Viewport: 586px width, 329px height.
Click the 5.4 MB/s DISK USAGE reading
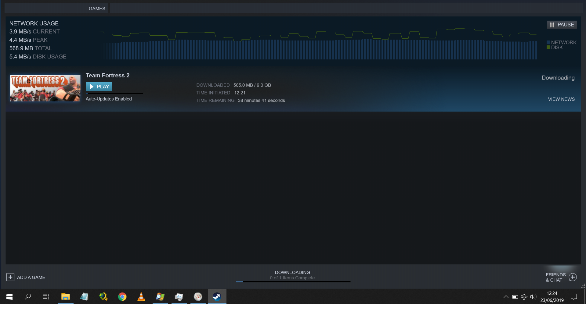tap(38, 57)
